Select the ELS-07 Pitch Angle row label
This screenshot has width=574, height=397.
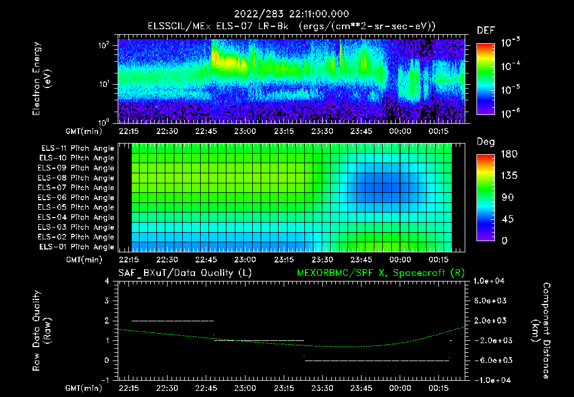[76, 187]
